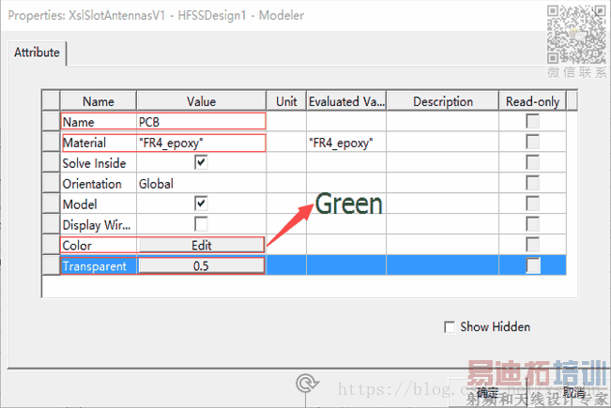
Task: Click the 取消 cancel button
Action: click(x=573, y=392)
